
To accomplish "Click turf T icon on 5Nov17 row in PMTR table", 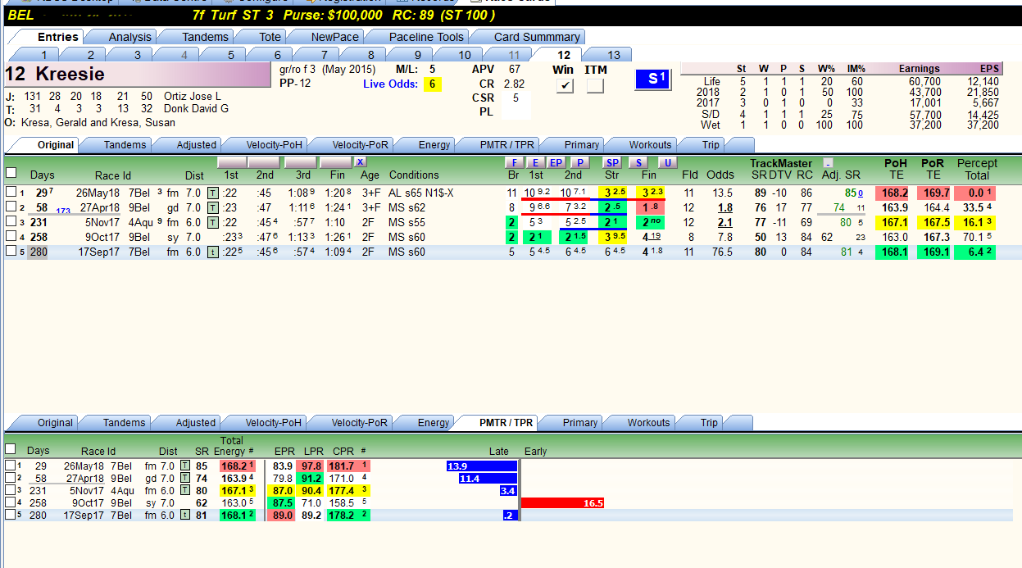I will (x=185, y=491).
